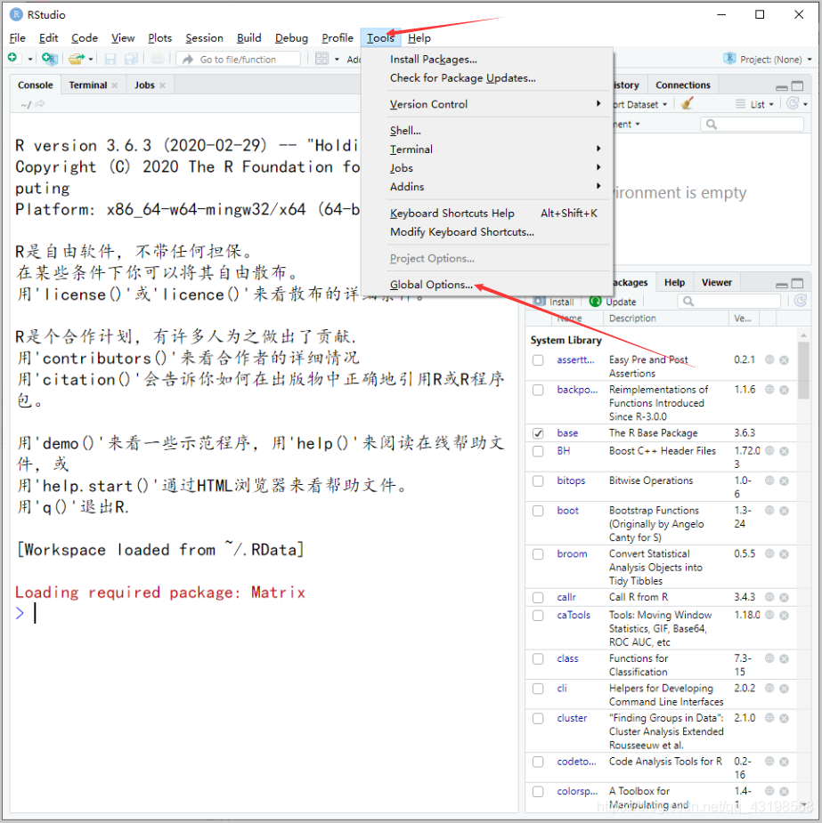Check the broom package checkbox
The width and height of the screenshot is (822, 823).
(x=538, y=554)
